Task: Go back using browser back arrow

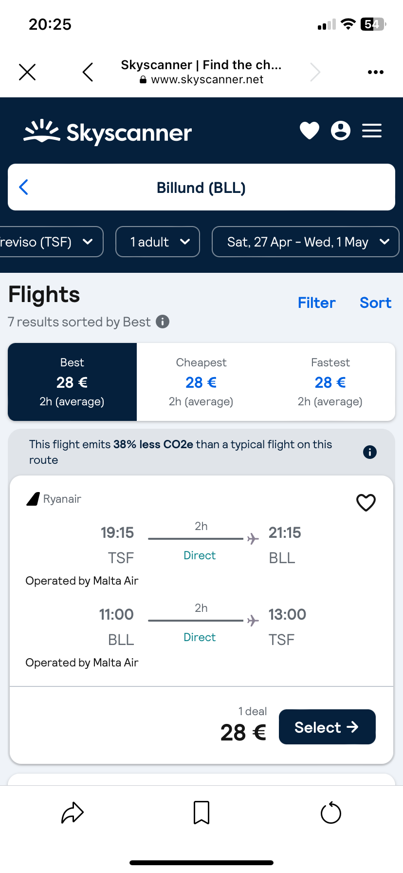Action: coord(88,72)
